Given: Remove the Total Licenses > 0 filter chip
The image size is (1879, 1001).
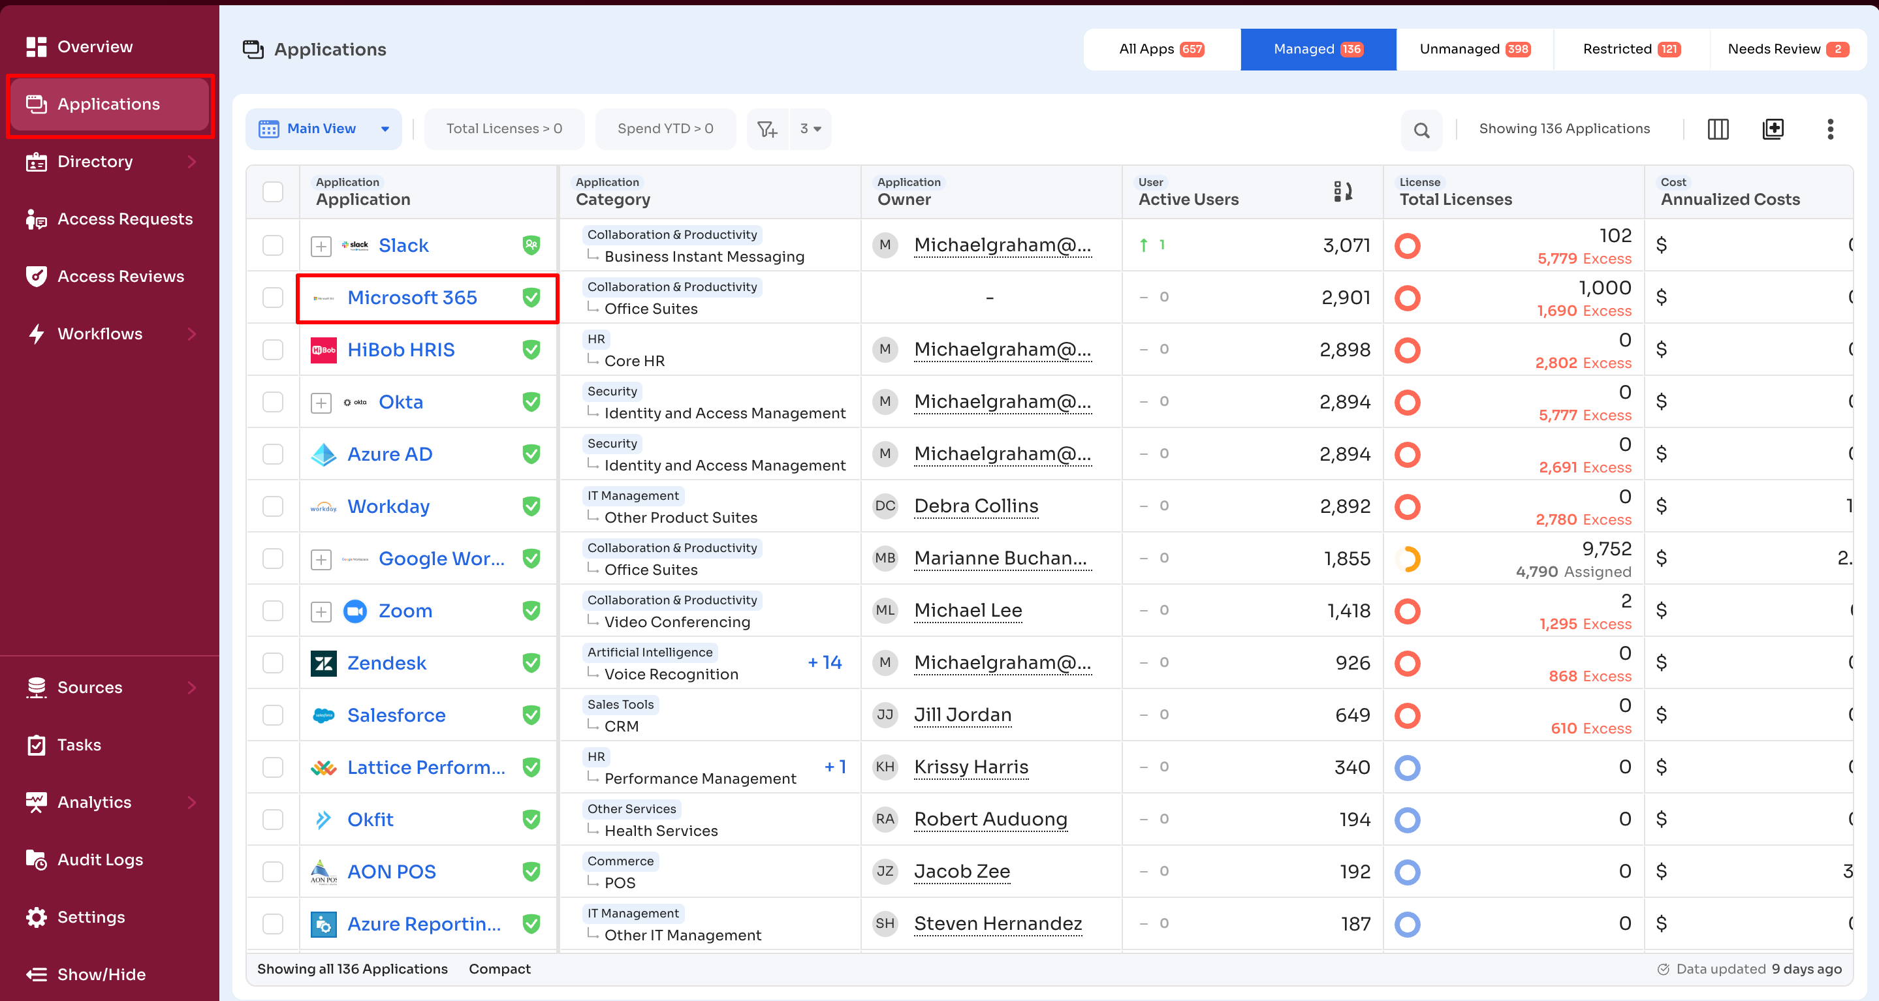Looking at the screenshot, I should pyautogui.click(x=504, y=129).
